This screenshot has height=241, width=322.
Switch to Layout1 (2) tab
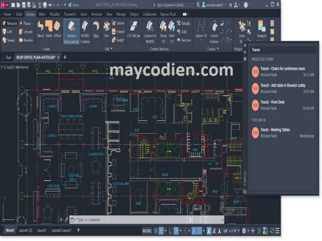(26, 231)
